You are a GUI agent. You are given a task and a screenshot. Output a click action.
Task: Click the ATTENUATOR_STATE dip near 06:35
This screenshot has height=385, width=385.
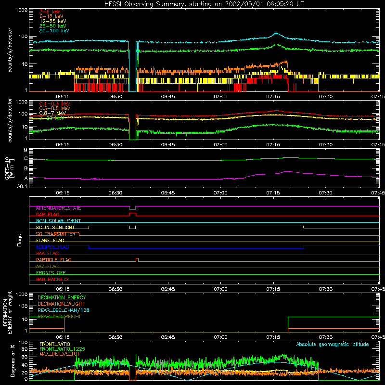[133, 208]
